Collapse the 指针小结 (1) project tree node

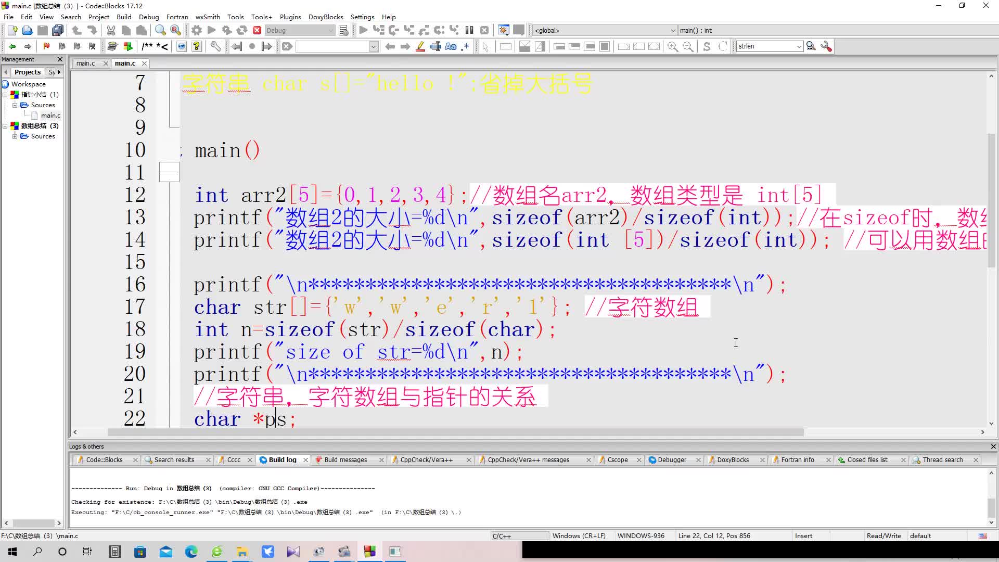(5, 95)
